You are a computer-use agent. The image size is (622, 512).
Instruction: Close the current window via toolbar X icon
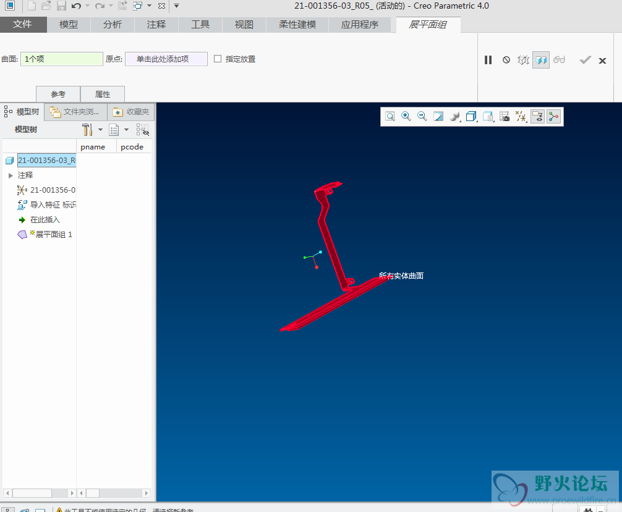(161, 6)
